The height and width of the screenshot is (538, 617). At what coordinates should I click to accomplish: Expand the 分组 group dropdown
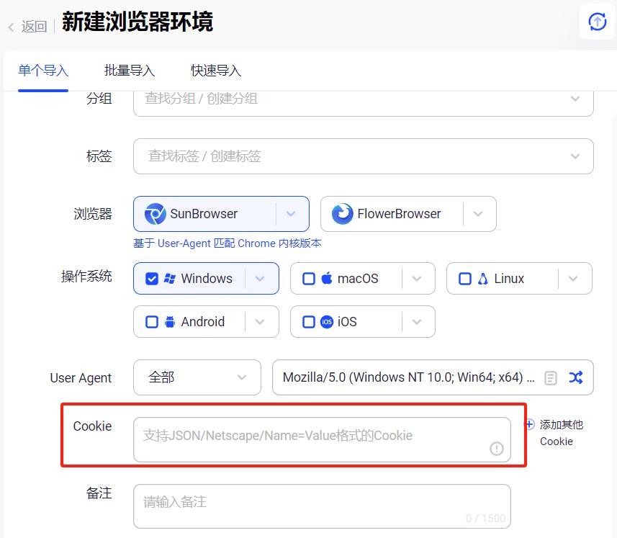coord(575,99)
